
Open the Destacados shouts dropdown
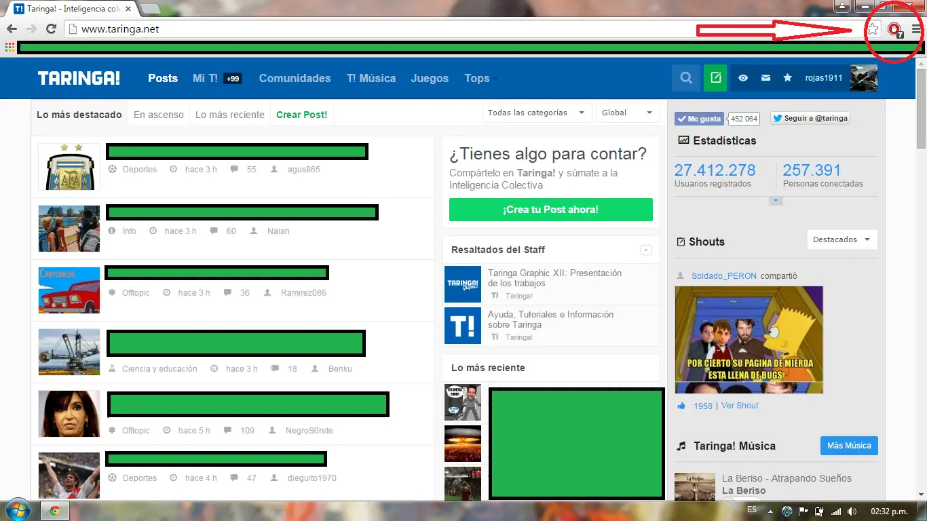pyautogui.click(x=841, y=239)
